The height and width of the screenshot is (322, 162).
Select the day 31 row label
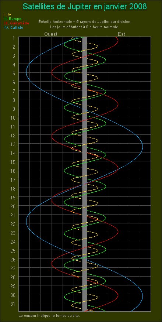tap(13, 303)
